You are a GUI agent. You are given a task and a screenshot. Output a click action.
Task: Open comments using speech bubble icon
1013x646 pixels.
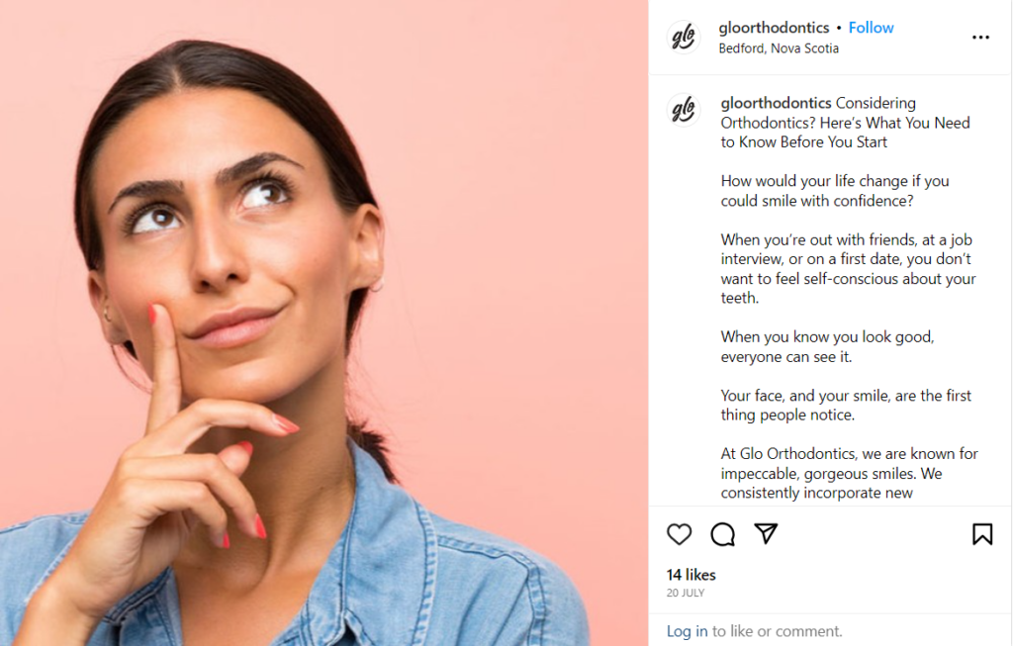pos(722,534)
